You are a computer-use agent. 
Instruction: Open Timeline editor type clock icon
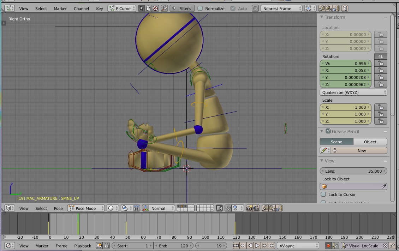(10, 246)
